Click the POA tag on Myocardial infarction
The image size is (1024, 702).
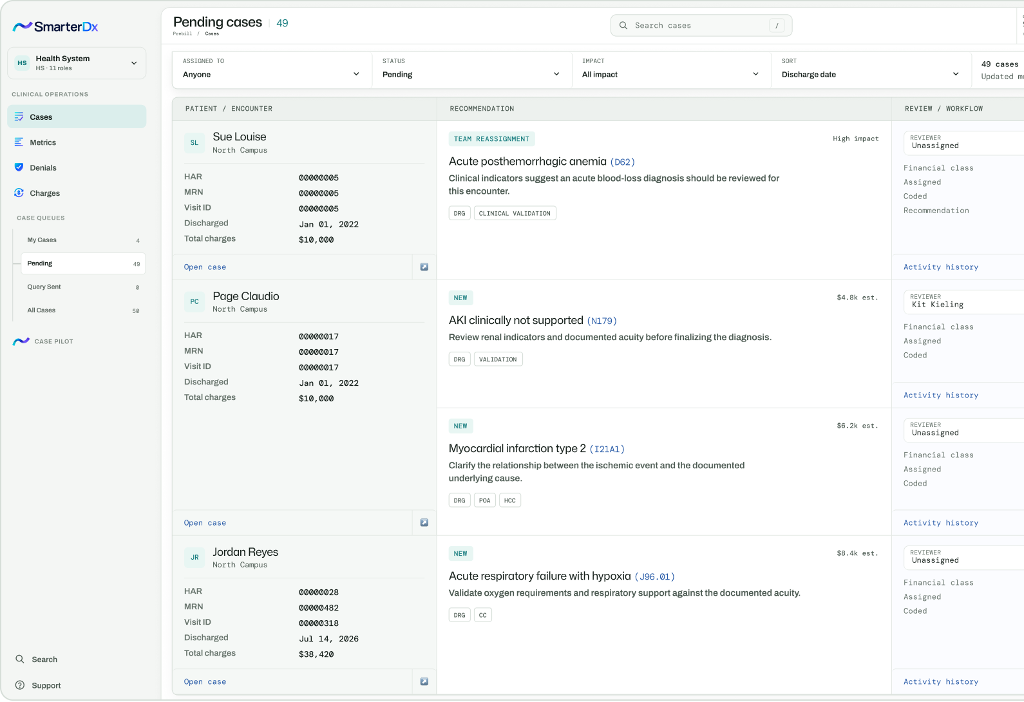(485, 500)
